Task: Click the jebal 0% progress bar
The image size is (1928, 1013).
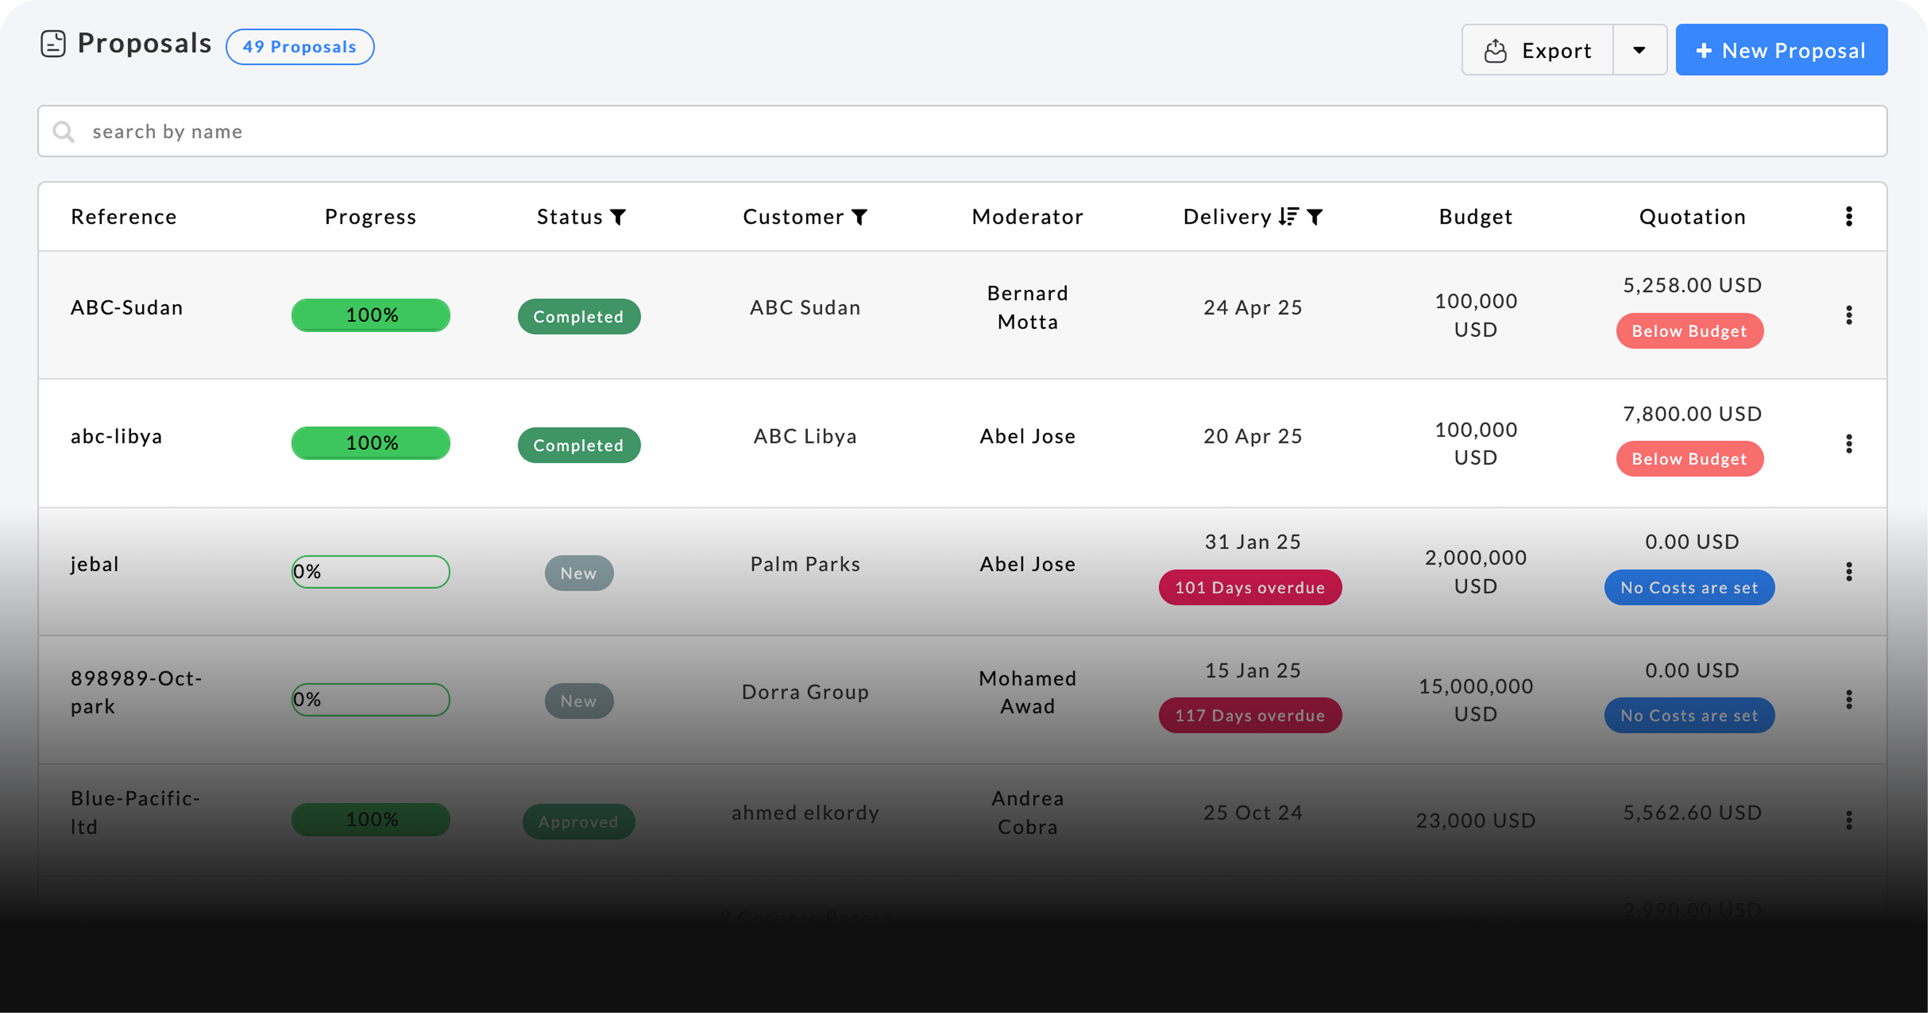Action: coord(371,572)
